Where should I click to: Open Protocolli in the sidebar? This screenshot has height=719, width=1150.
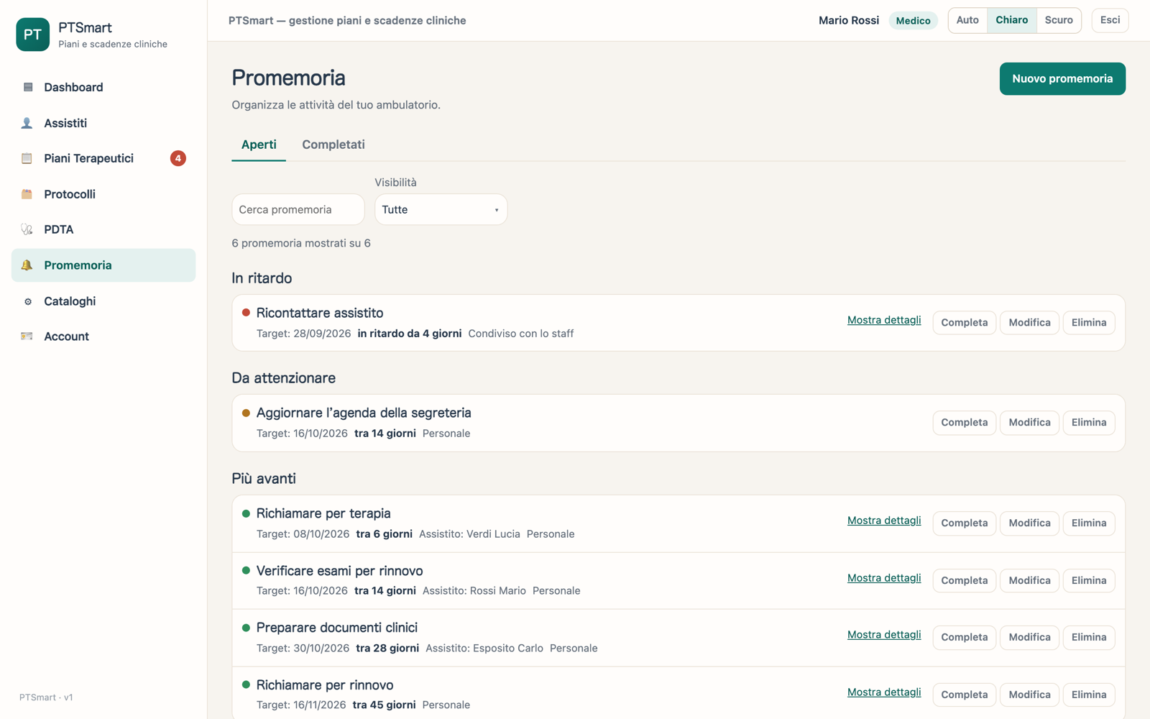click(103, 194)
